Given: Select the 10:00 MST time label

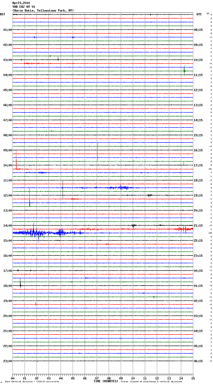Looking at the screenshot, I should click(x=8, y=165).
